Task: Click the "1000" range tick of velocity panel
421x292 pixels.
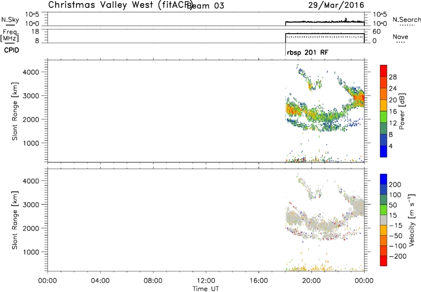Action: [31, 251]
